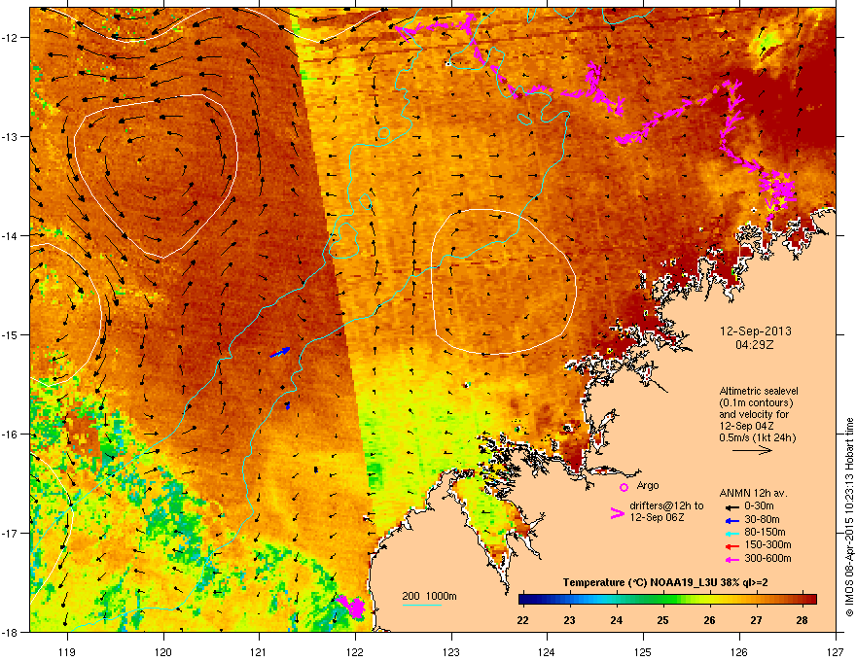856x661 pixels.
Task: Click the latitude axis label -16
Action: point(11,435)
